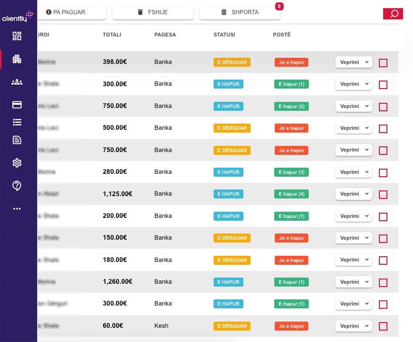
Task: Open the list icon in sidebar
Action: (17, 122)
